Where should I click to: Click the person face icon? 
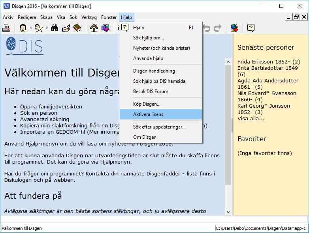point(23,28)
